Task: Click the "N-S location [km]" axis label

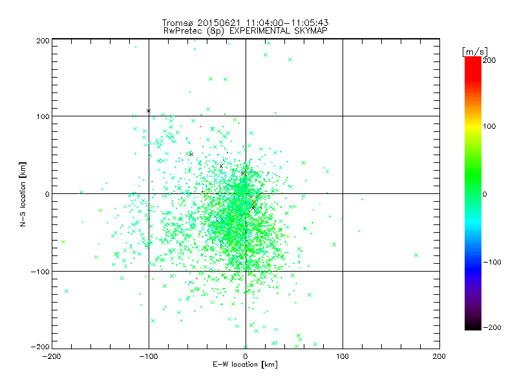Action: (x=23, y=194)
